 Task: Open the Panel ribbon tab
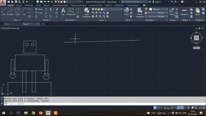click(x=38, y=5)
